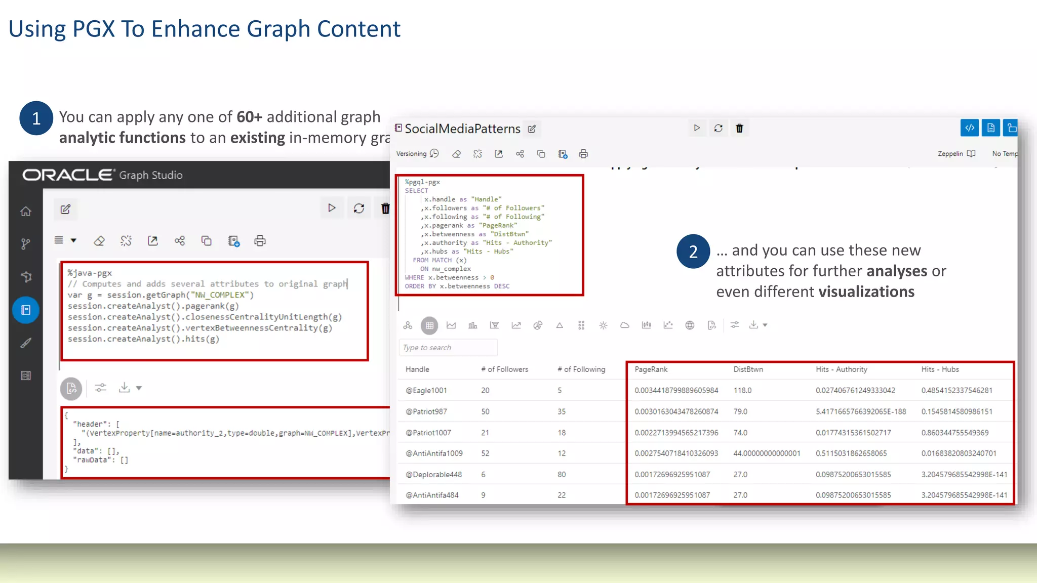Click the export notebook icon in Graph Studio toolbar
This screenshot has height=583, width=1037.
click(x=153, y=241)
